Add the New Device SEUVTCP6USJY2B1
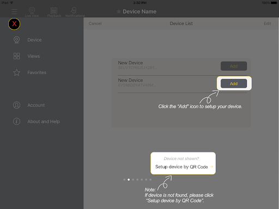Screen dimensions: 279x209 pyautogui.click(x=234, y=66)
